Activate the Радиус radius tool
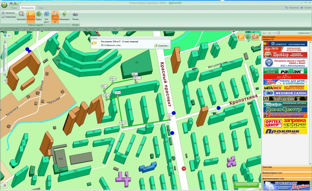 click(39, 16)
